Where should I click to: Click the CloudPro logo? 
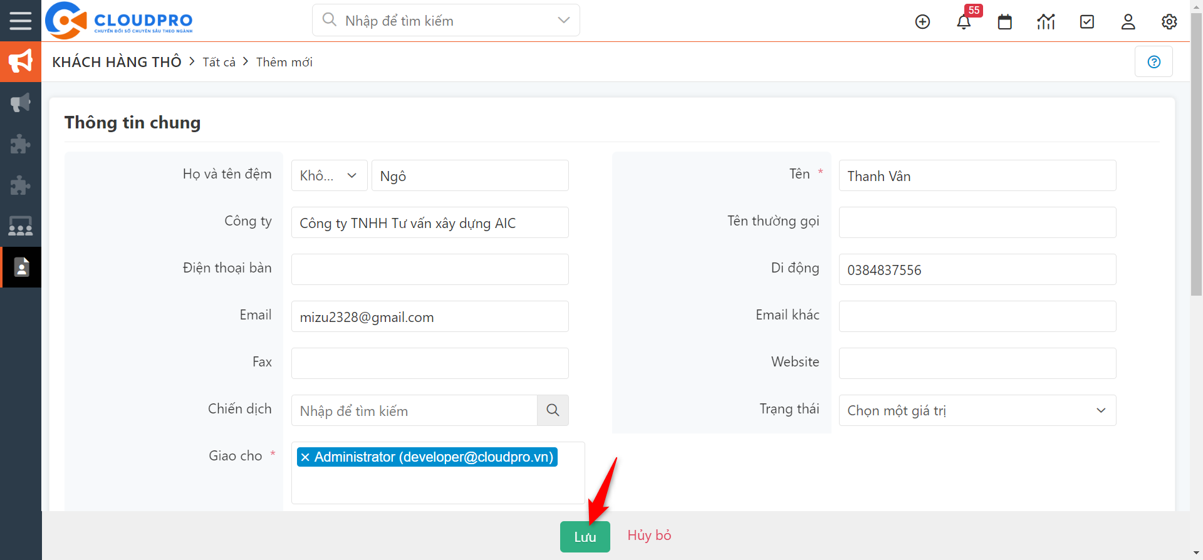pyautogui.click(x=119, y=21)
